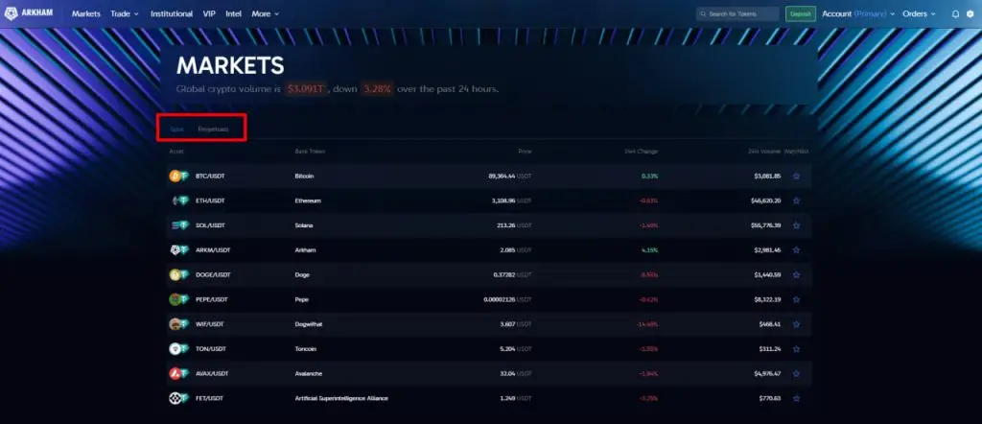Image resolution: width=982 pixels, height=424 pixels.
Task: Focus the Search for Tokens field
Action: pos(737,13)
